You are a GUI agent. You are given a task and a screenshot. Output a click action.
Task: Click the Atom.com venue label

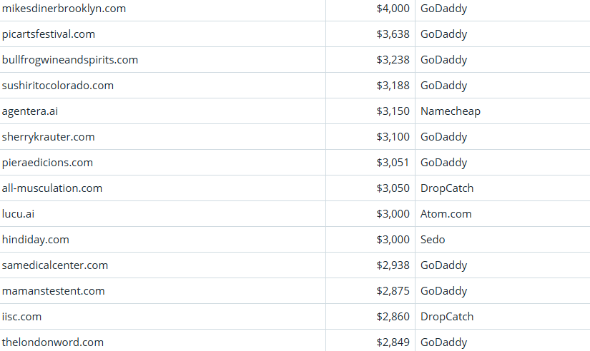tap(446, 214)
